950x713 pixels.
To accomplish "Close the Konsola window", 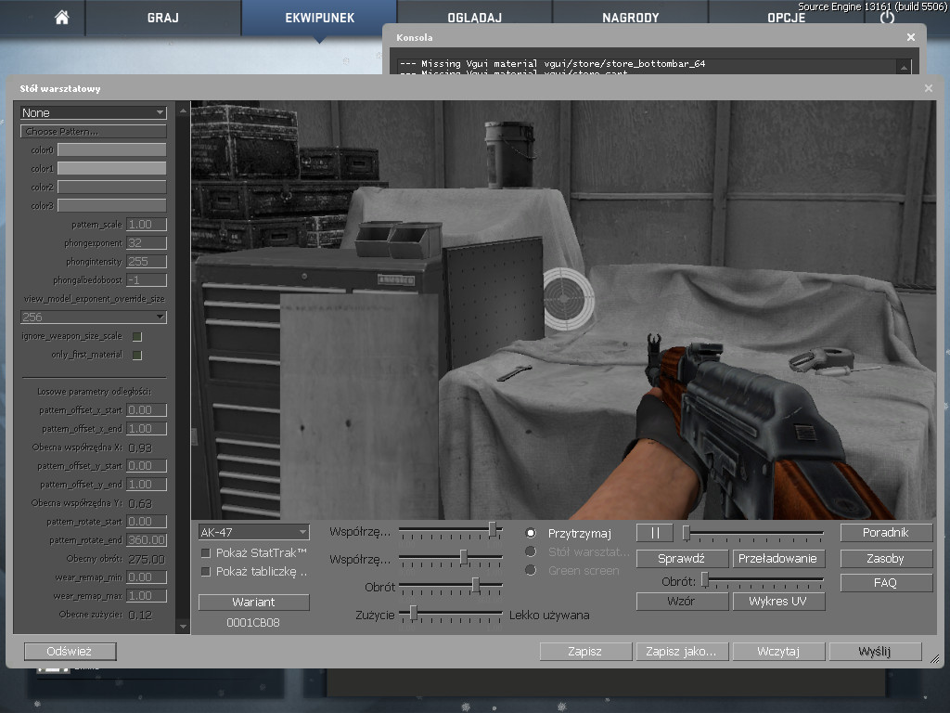I will pyautogui.click(x=911, y=37).
